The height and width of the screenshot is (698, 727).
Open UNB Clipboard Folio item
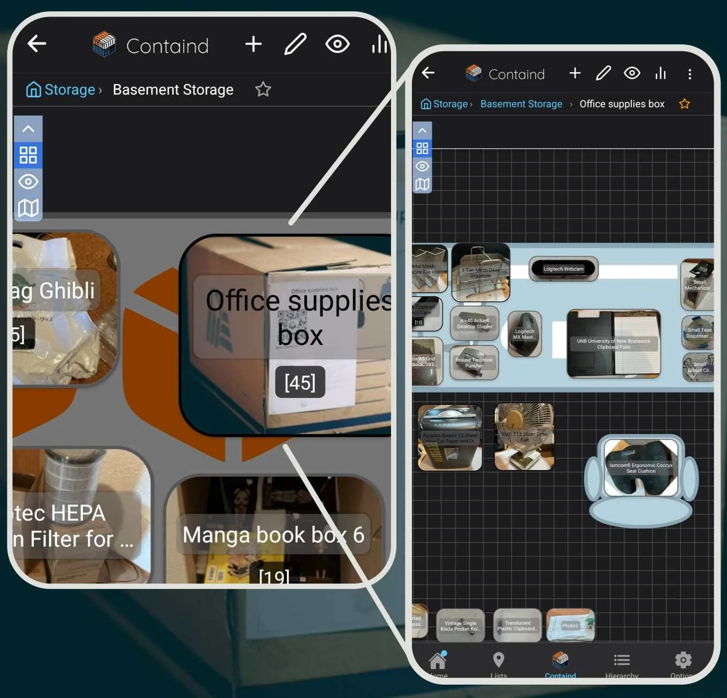click(x=614, y=343)
